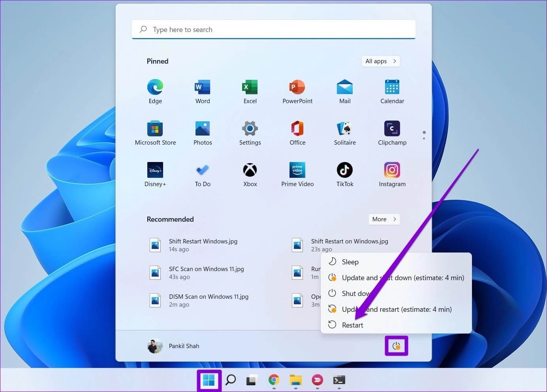
Task: Open Pankil Shah user account
Action: (x=173, y=346)
